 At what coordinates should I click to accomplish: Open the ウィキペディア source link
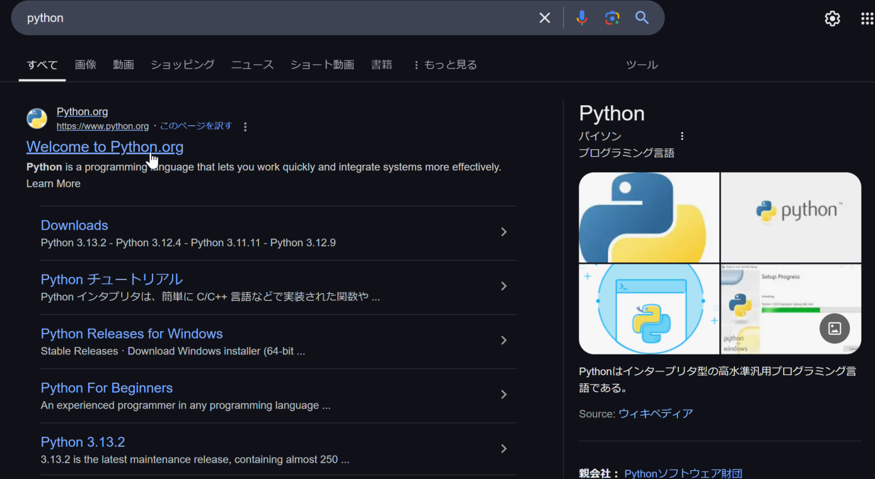[x=656, y=414]
